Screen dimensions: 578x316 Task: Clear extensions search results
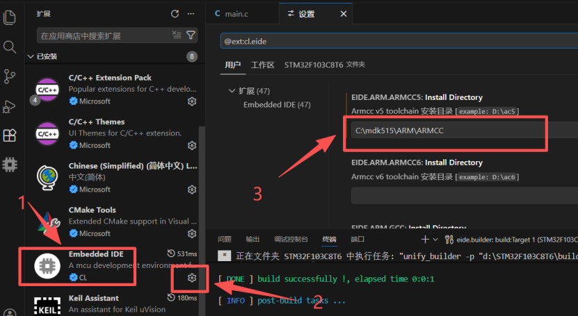pyautogui.click(x=177, y=35)
